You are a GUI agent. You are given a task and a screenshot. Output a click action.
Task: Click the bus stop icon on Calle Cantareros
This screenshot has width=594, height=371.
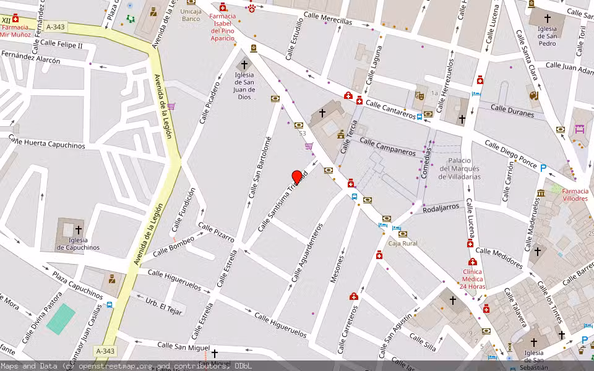coord(420,117)
